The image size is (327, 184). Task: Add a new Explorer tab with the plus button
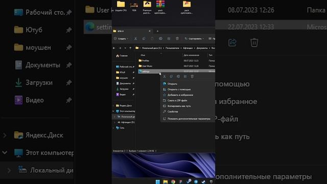[157, 31]
